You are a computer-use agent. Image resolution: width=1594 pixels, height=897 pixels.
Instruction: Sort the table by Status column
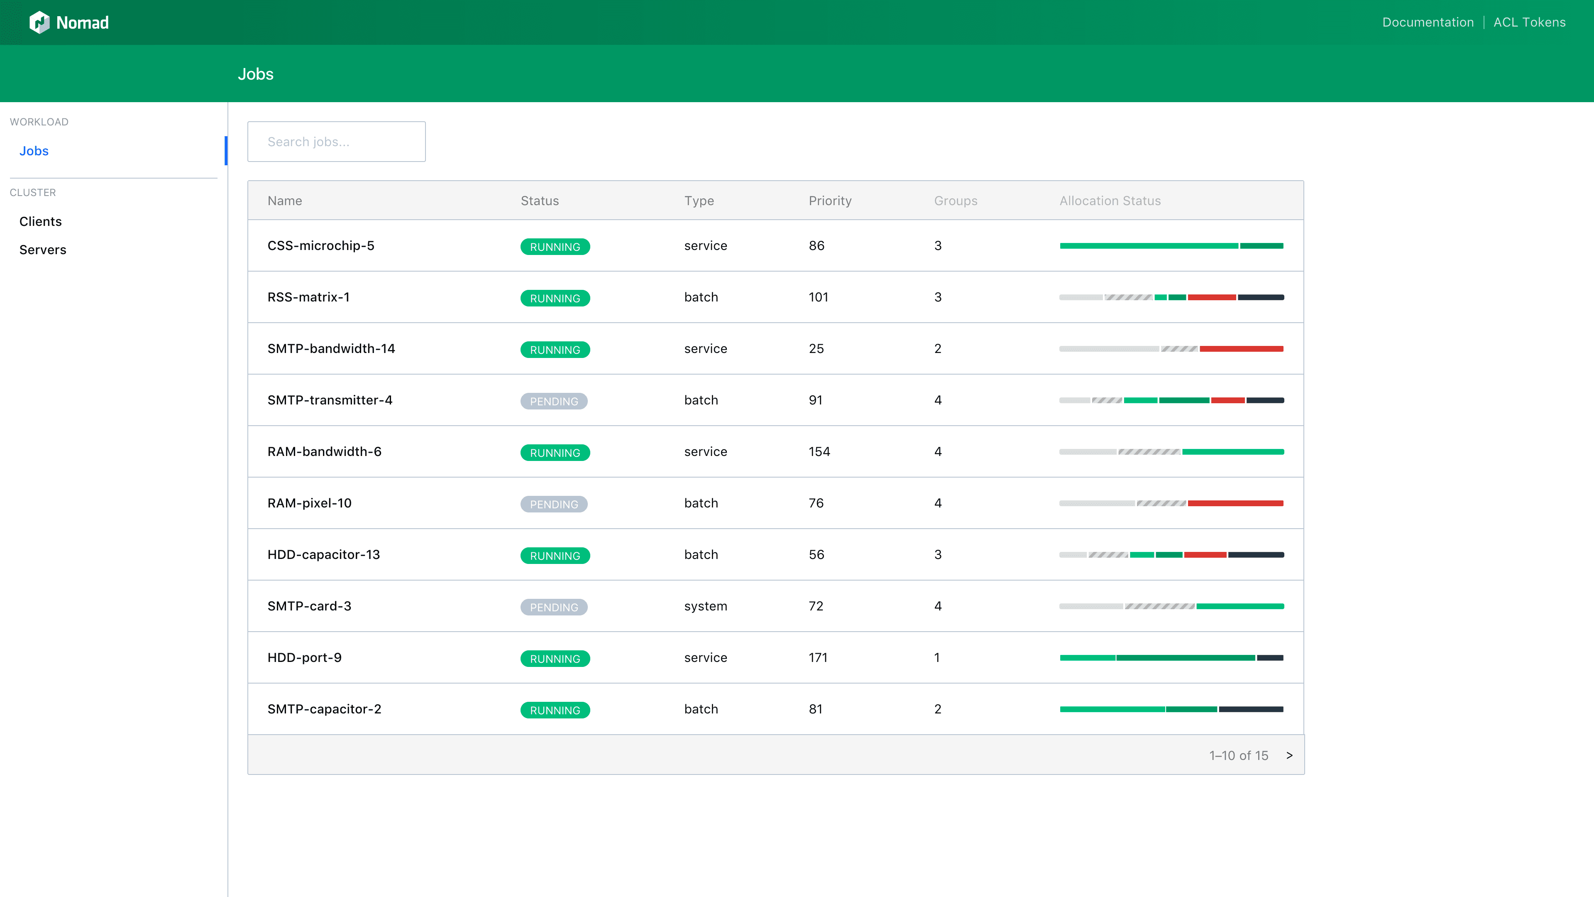[540, 201]
